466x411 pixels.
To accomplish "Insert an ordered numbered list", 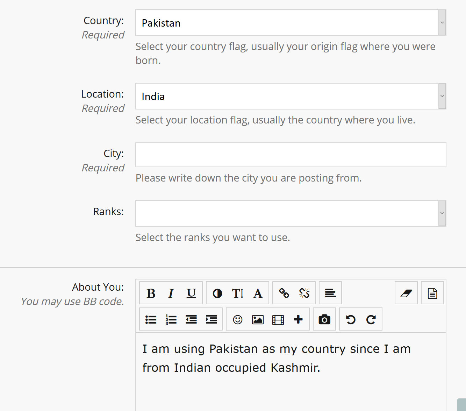I will (171, 319).
